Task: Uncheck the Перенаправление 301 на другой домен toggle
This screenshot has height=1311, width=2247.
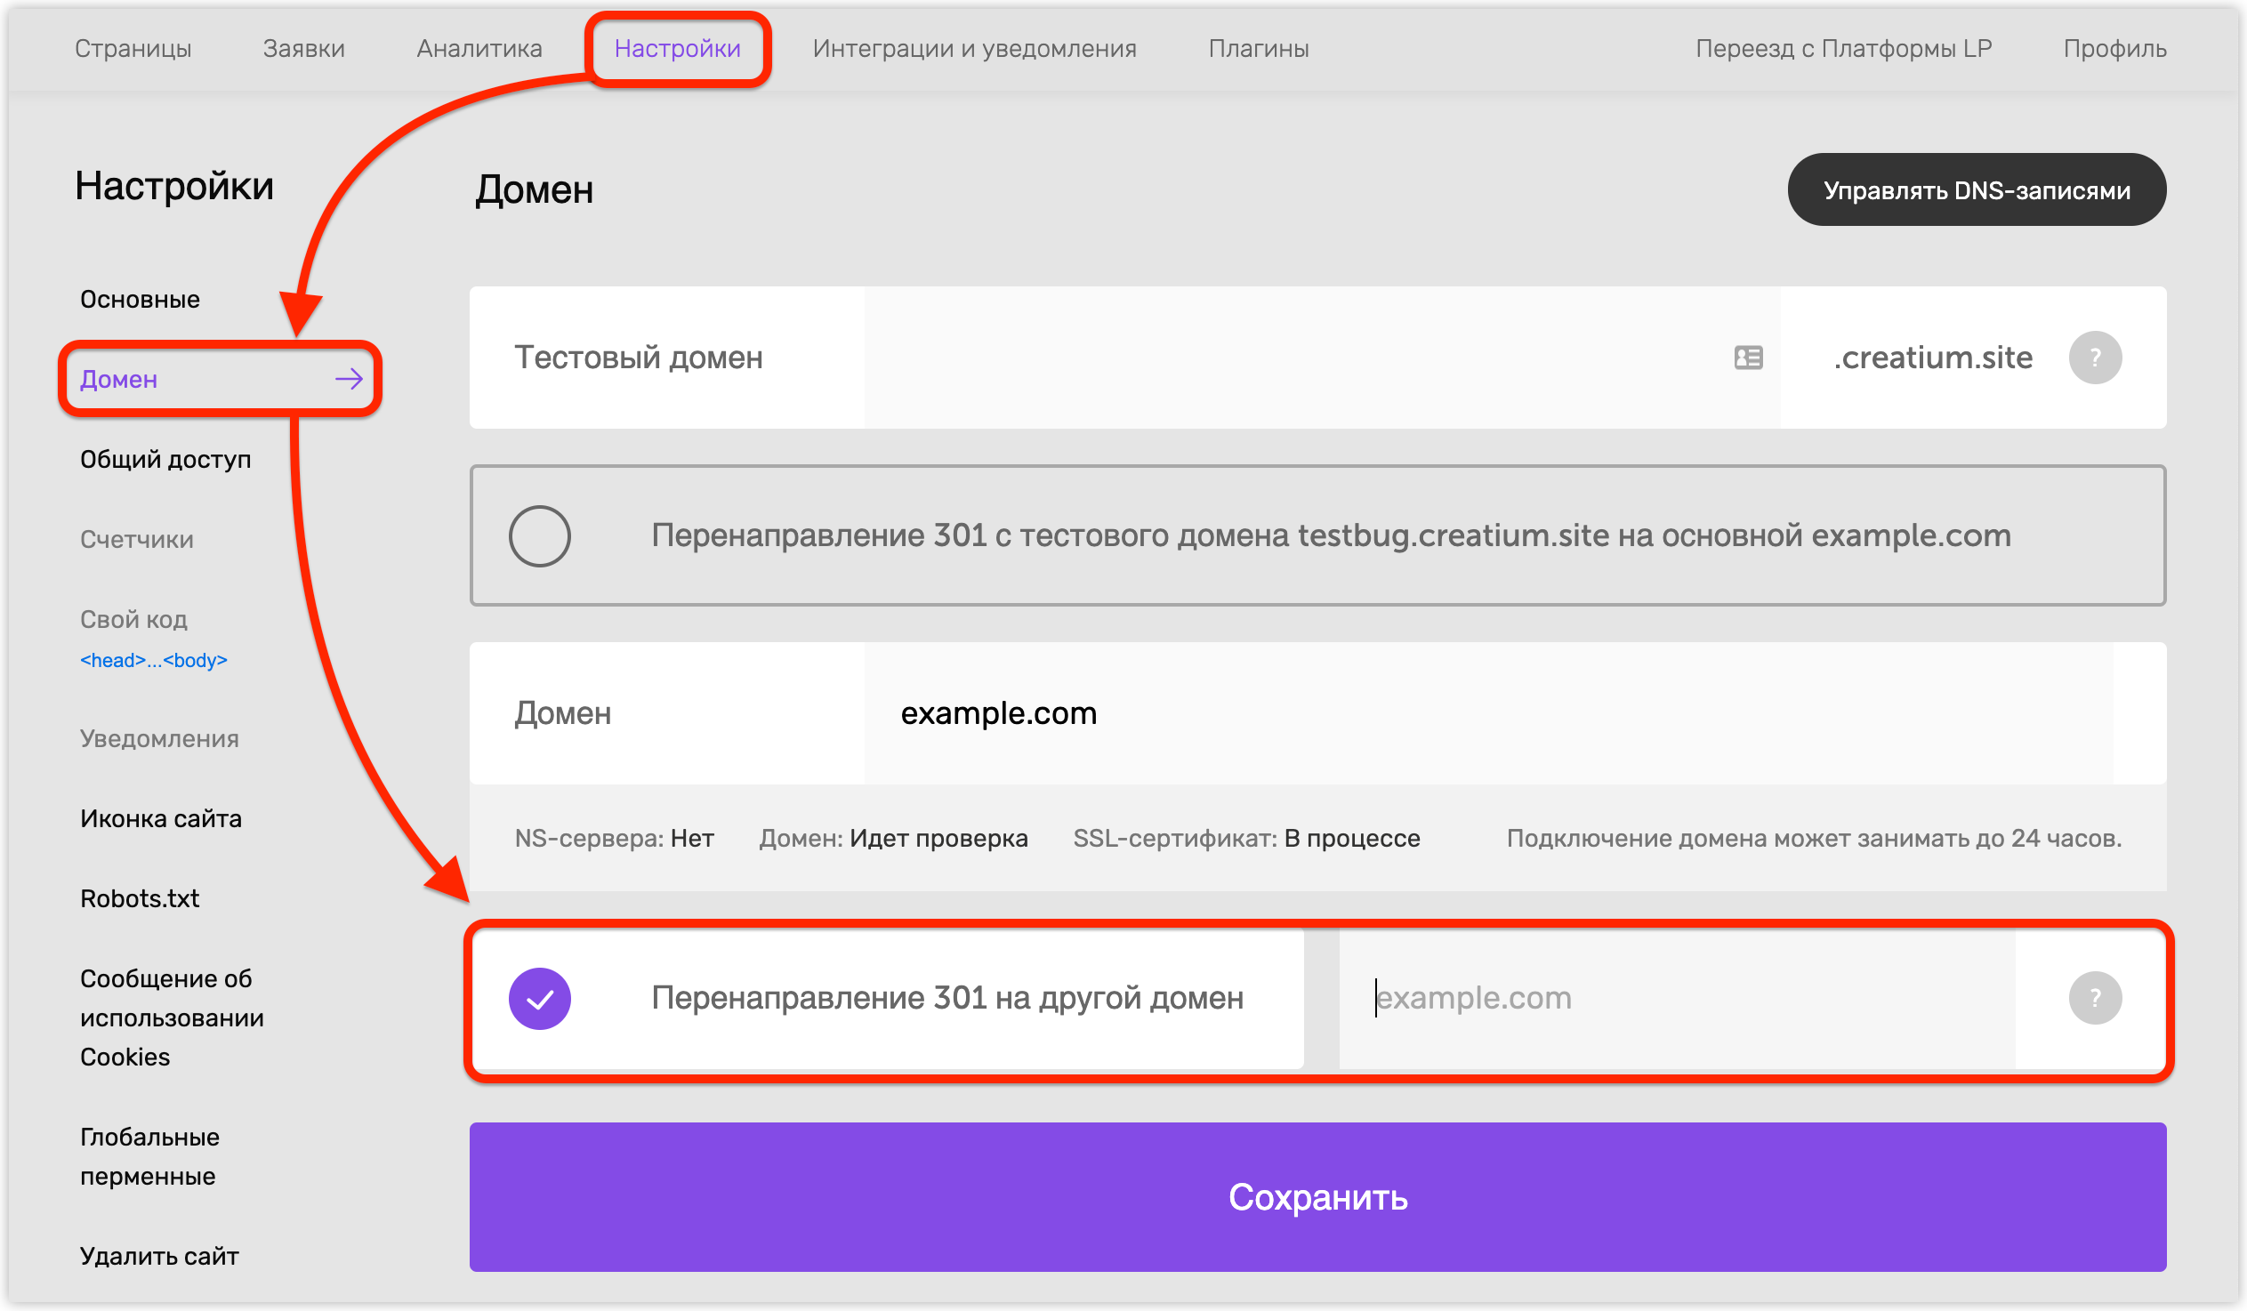Action: coord(539,998)
